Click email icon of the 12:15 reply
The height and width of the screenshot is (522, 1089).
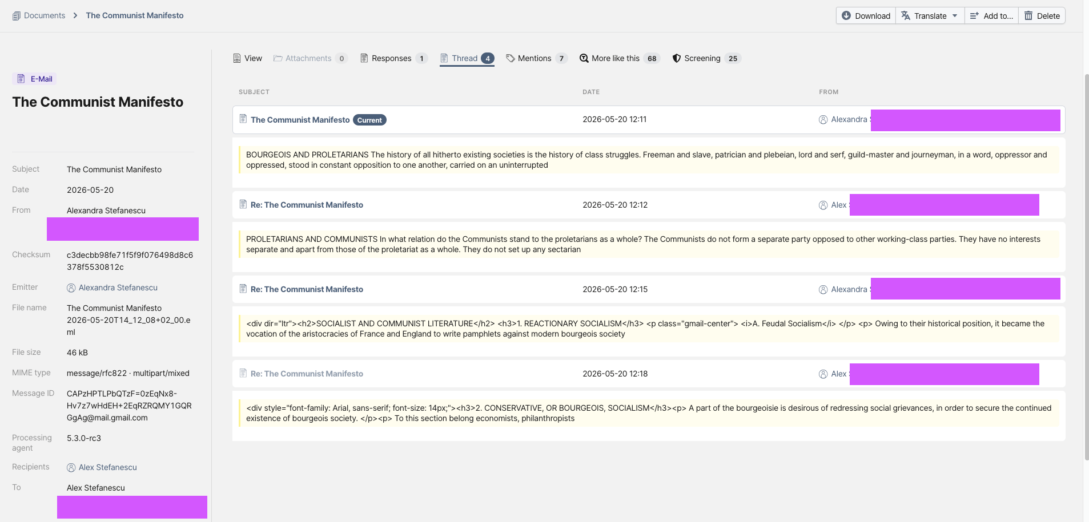pyautogui.click(x=243, y=289)
